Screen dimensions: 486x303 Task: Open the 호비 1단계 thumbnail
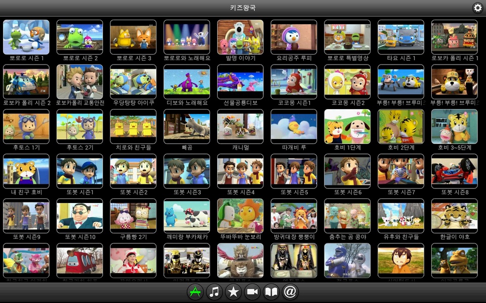(x=347, y=126)
